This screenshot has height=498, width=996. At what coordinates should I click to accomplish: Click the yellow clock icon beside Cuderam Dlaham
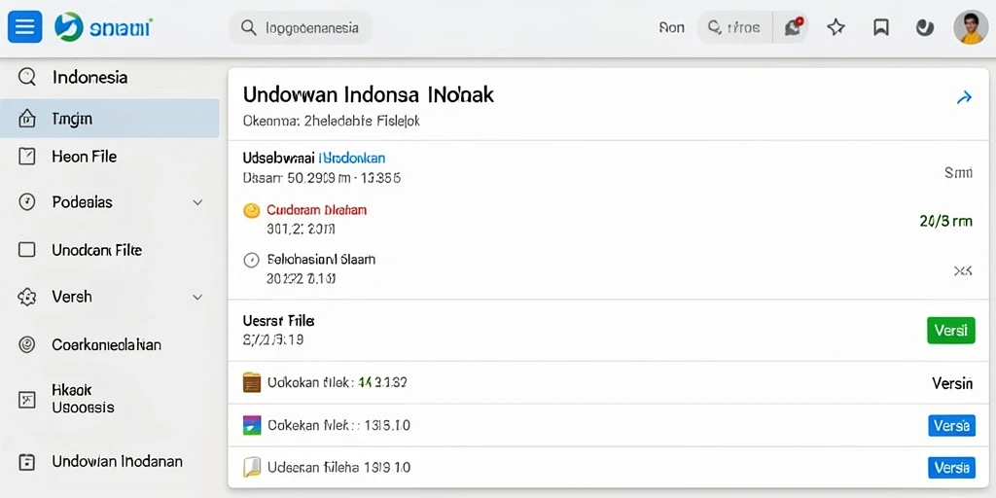(252, 211)
